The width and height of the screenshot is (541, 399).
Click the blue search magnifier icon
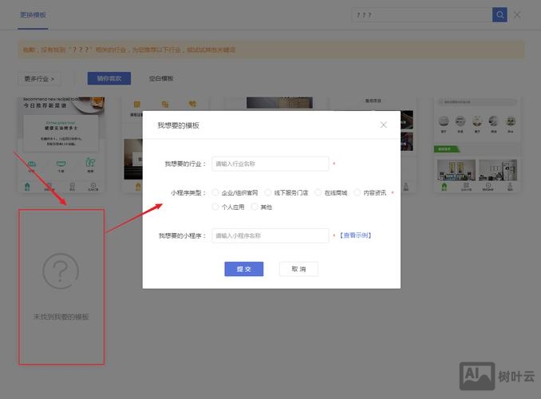coord(500,15)
